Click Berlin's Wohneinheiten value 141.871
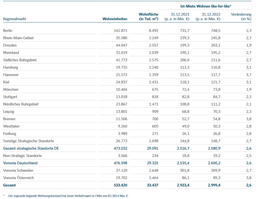Screen dimensions: 264x199 pyautogui.click(x=121, y=31)
